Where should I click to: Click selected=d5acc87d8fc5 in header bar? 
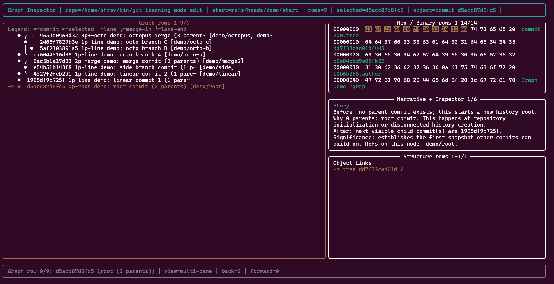tap(370, 10)
